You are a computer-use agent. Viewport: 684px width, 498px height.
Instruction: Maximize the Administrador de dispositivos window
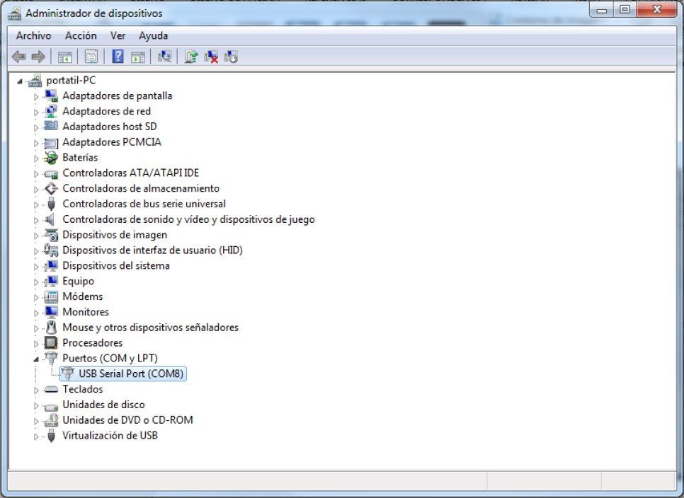tap(625, 10)
